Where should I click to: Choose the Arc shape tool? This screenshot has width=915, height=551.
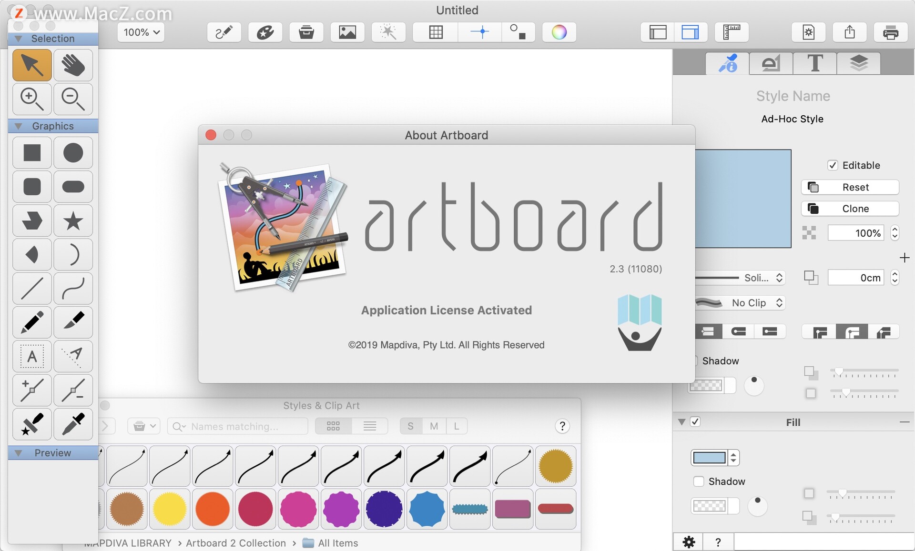pyautogui.click(x=73, y=255)
